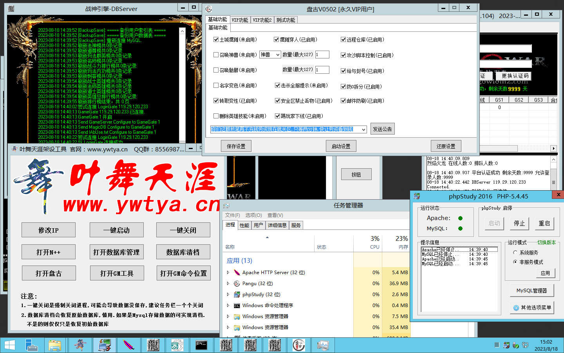
Task: Expand the Pangu (32 位) process row
Action: 228,283
